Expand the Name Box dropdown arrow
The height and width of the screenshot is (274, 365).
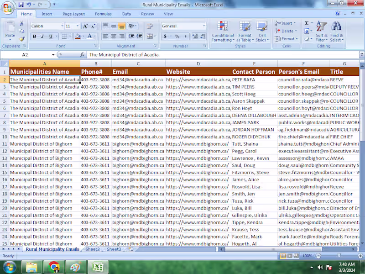(x=53, y=55)
